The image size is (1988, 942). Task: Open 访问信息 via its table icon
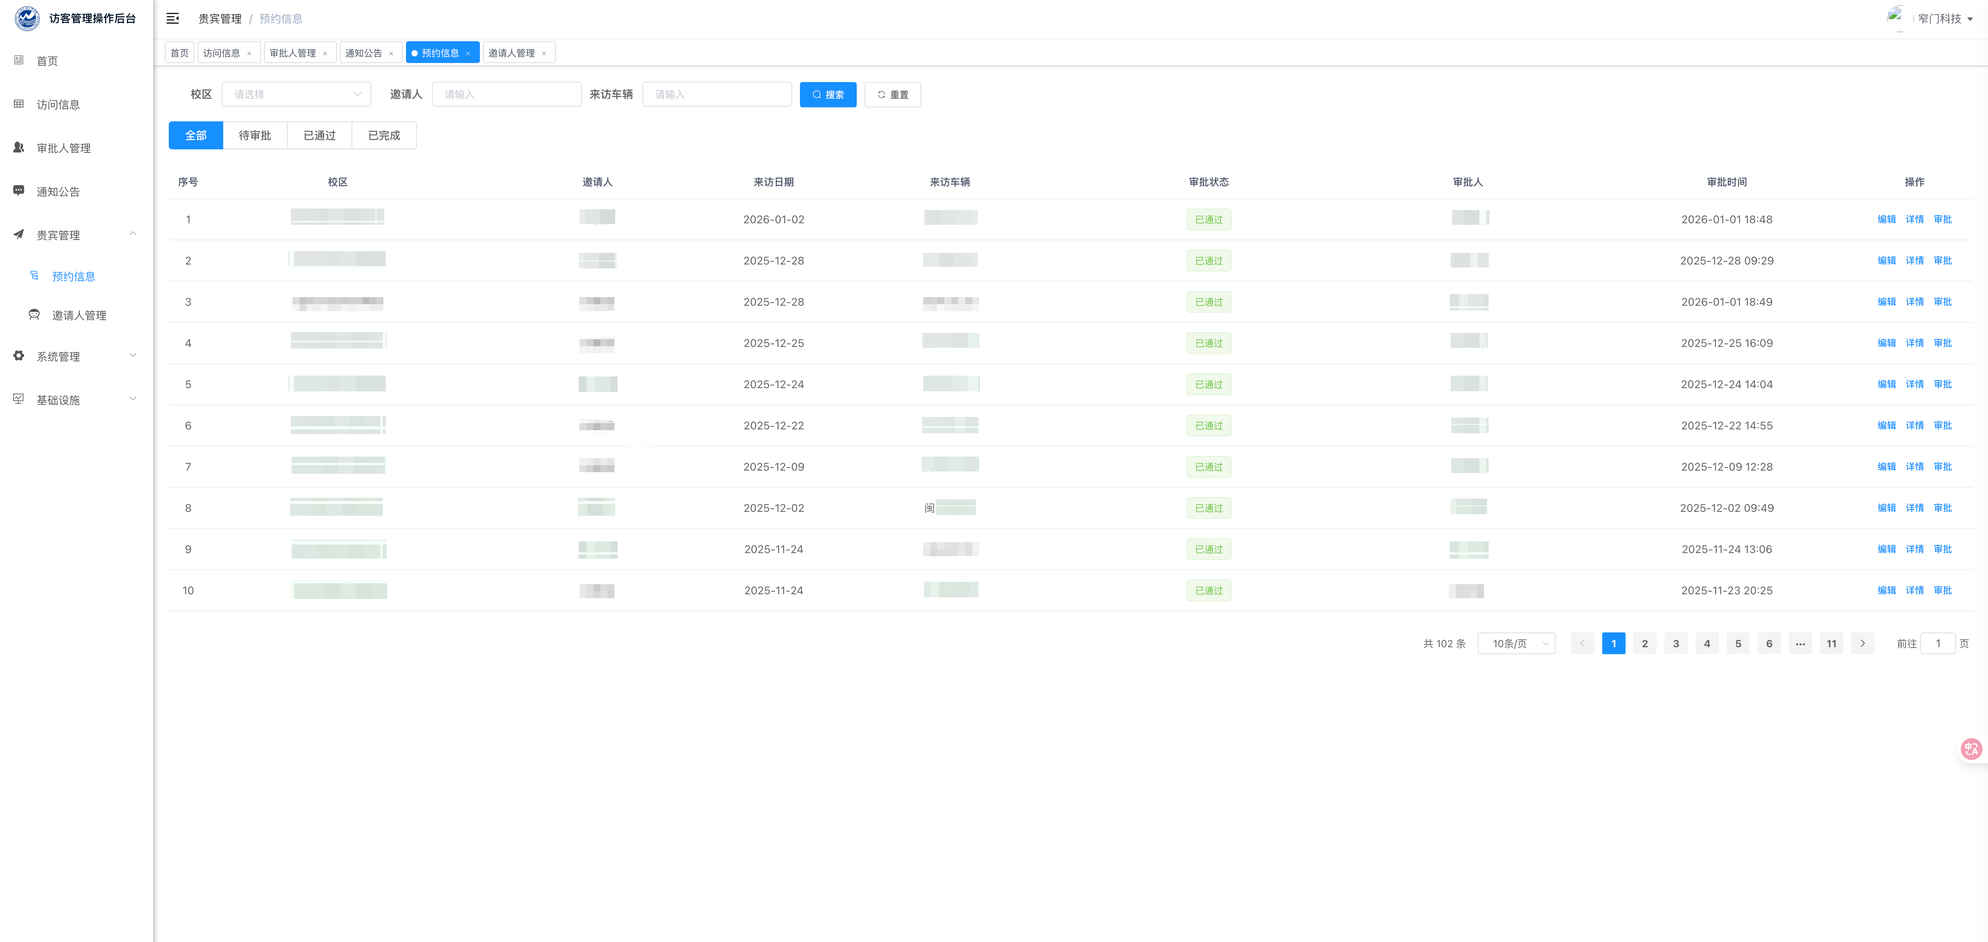click(19, 104)
